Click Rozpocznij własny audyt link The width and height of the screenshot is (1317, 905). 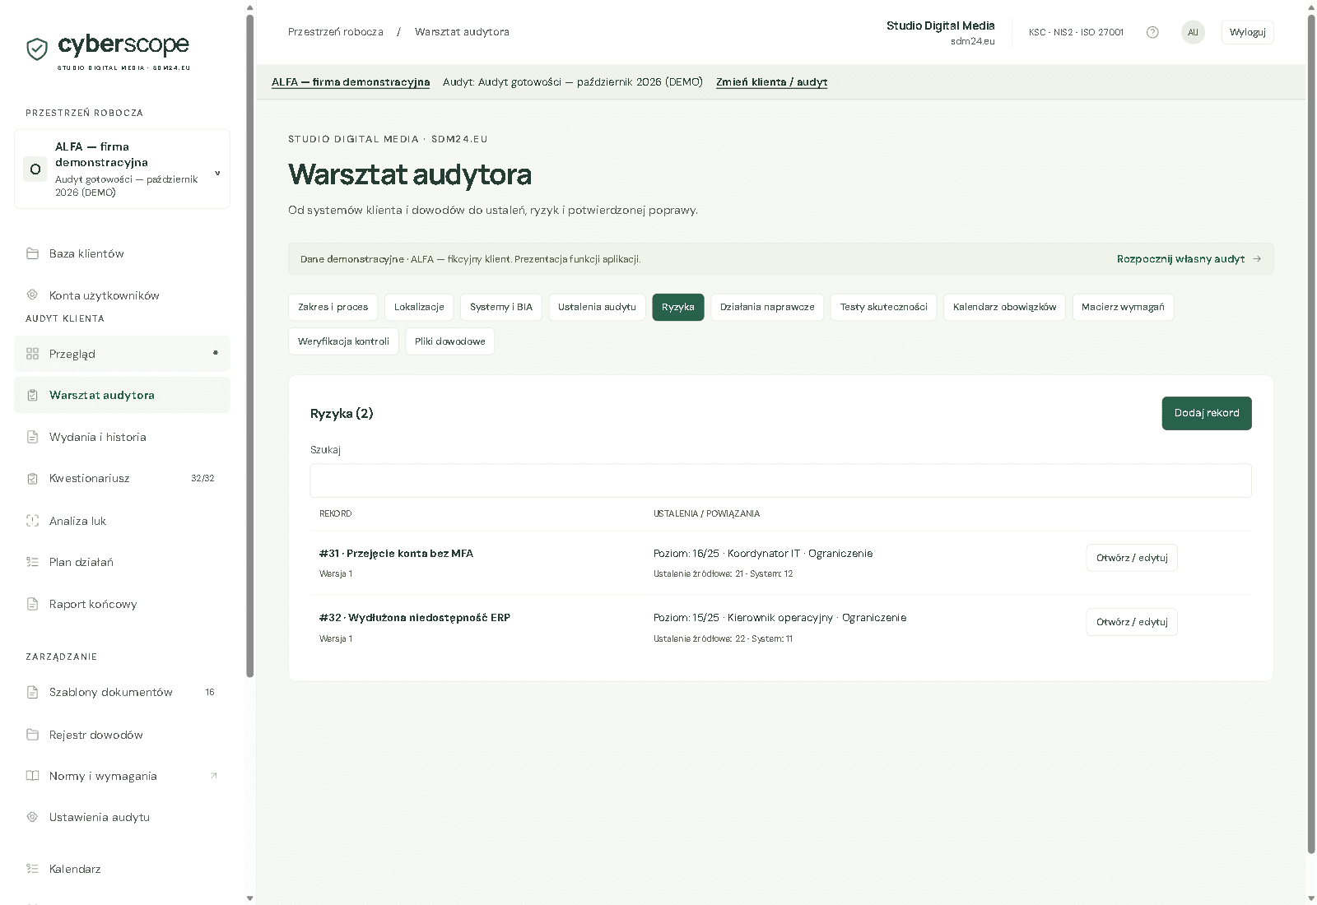[x=1189, y=259]
